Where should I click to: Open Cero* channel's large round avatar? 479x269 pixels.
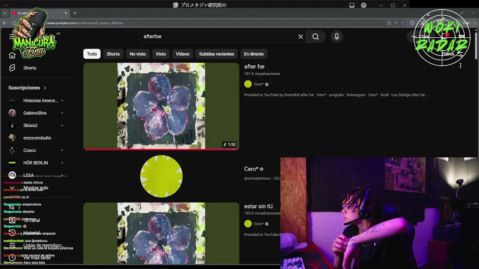[x=161, y=176]
